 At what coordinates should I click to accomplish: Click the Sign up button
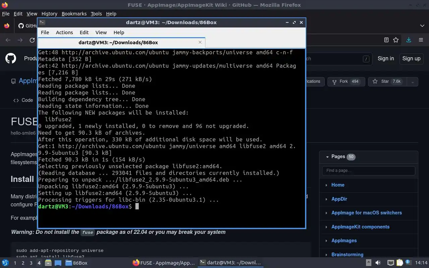411,58
